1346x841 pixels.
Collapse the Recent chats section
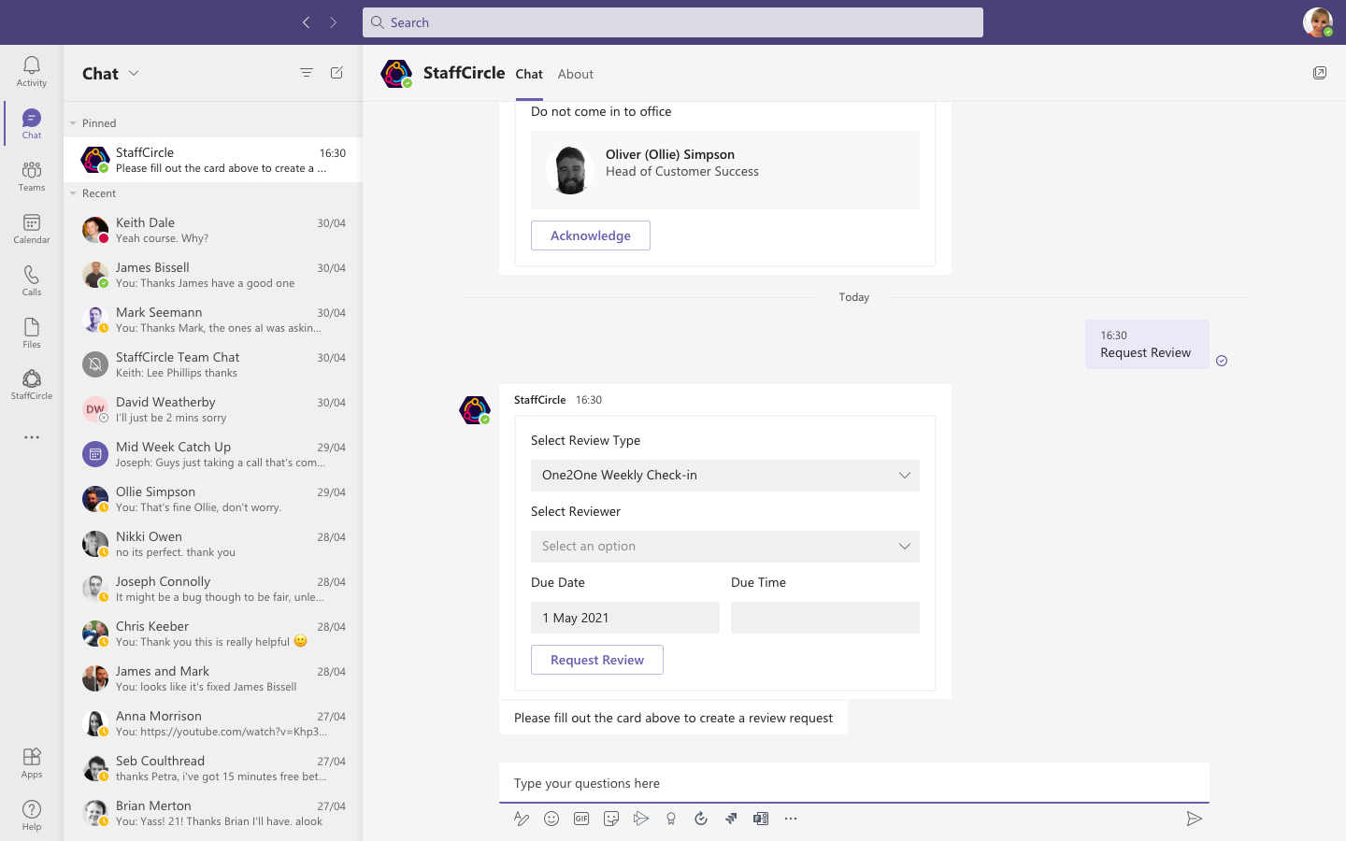point(73,193)
